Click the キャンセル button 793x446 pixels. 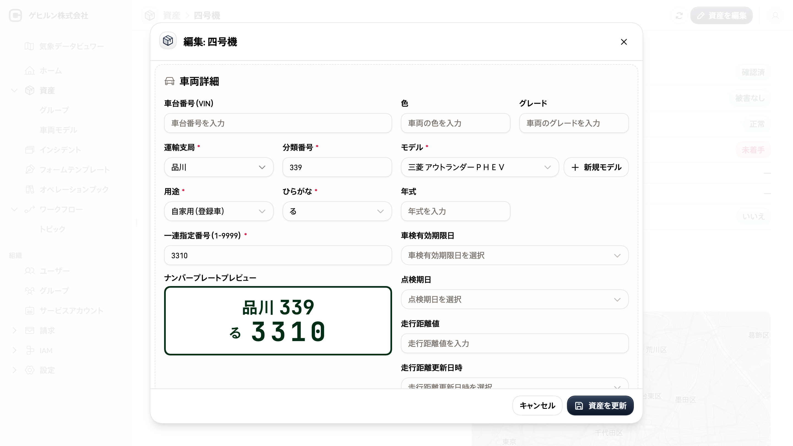[537, 405]
